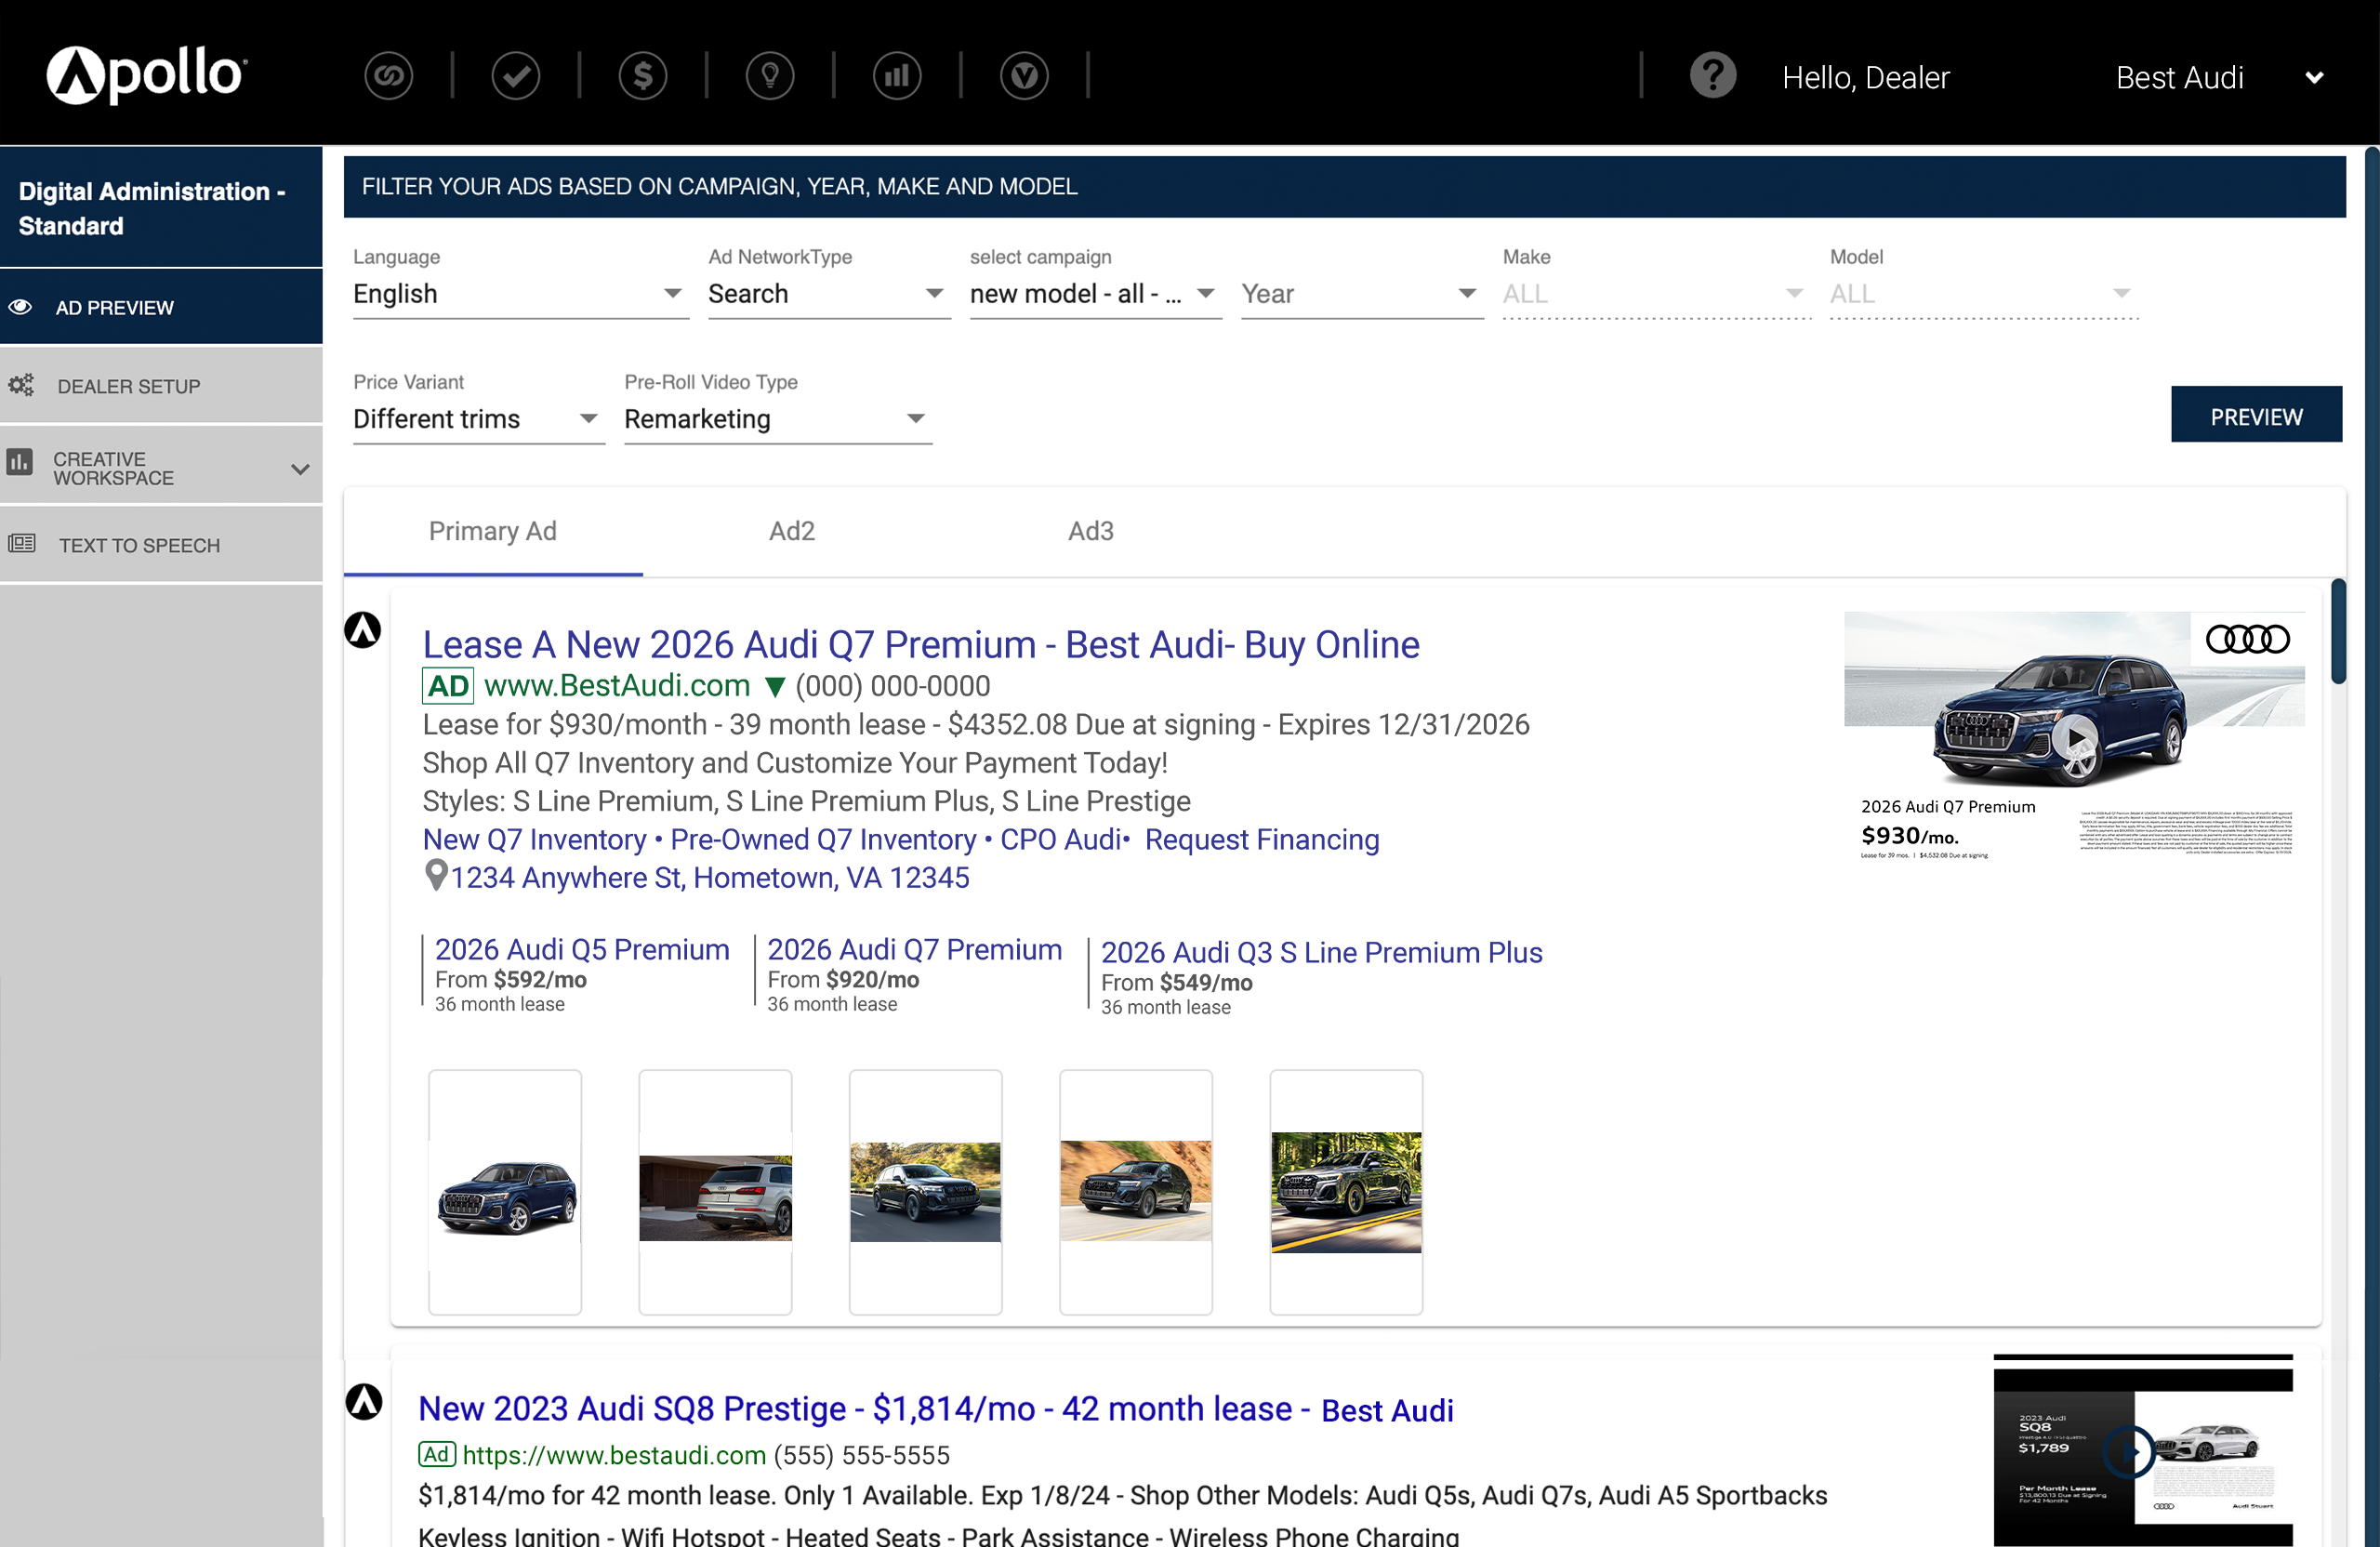The height and width of the screenshot is (1547, 2380).
Task: Click the link/chain icon in top bar
Action: click(388, 76)
